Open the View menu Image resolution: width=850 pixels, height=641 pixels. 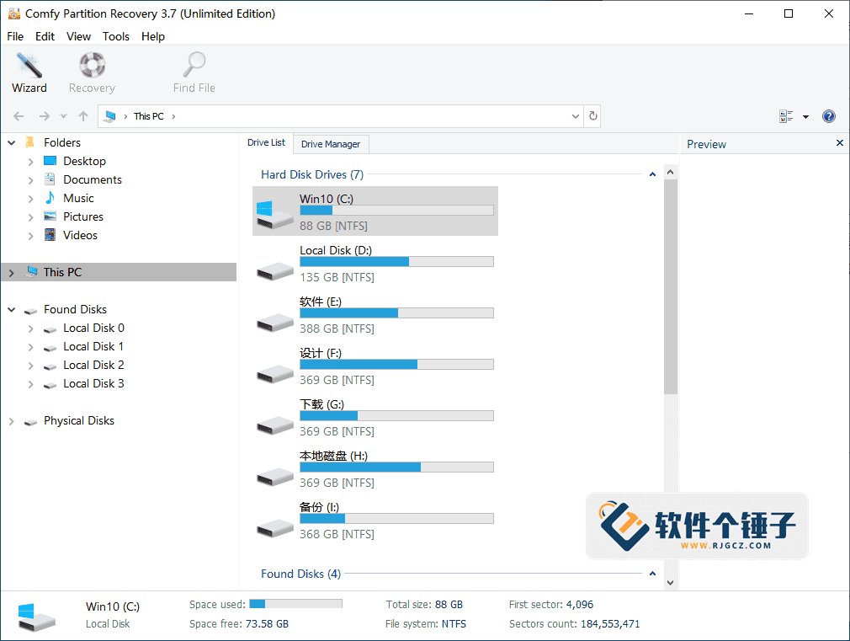coord(78,36)
